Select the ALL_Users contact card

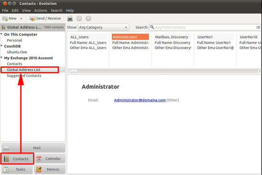tap(88, 42)
